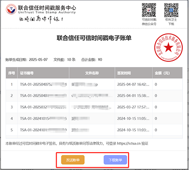Click the amount 0 in row 2

coord(156,96)
